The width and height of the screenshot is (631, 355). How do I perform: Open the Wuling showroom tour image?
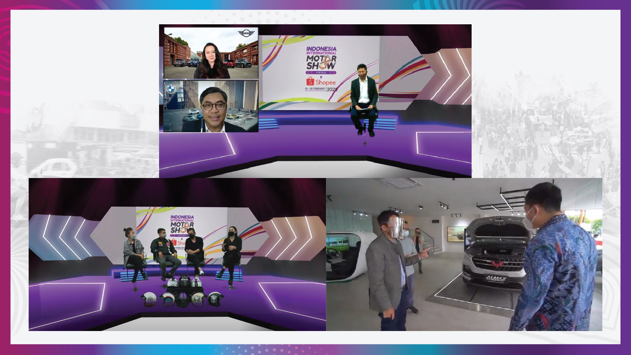click(x=464, y=254)
